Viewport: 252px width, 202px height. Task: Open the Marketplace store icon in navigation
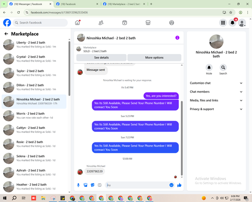(148, 23)
